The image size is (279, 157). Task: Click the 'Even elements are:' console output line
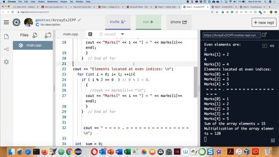click(222, 44)
